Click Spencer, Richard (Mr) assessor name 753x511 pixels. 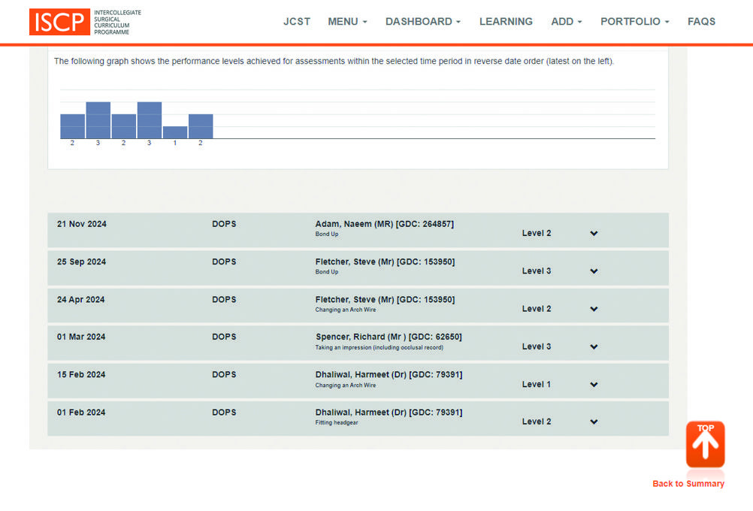[x=389, y=337]
